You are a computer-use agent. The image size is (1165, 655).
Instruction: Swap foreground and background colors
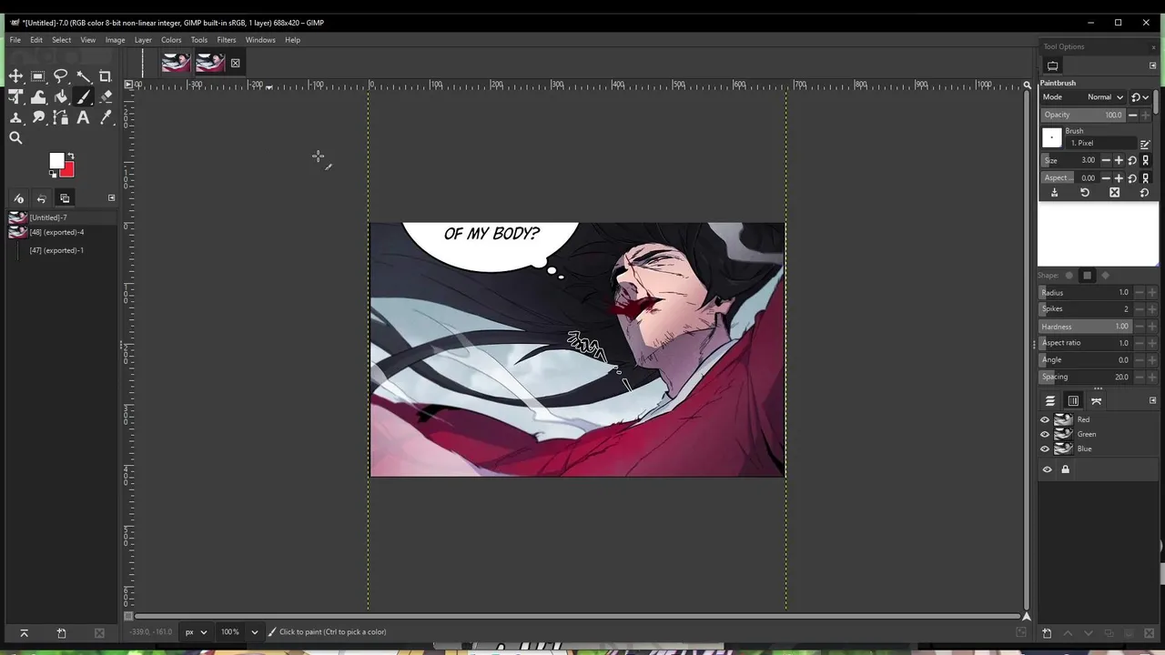(x=70, y=156)
